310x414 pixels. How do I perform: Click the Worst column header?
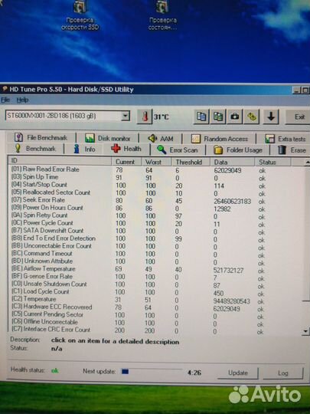(157, 162)
